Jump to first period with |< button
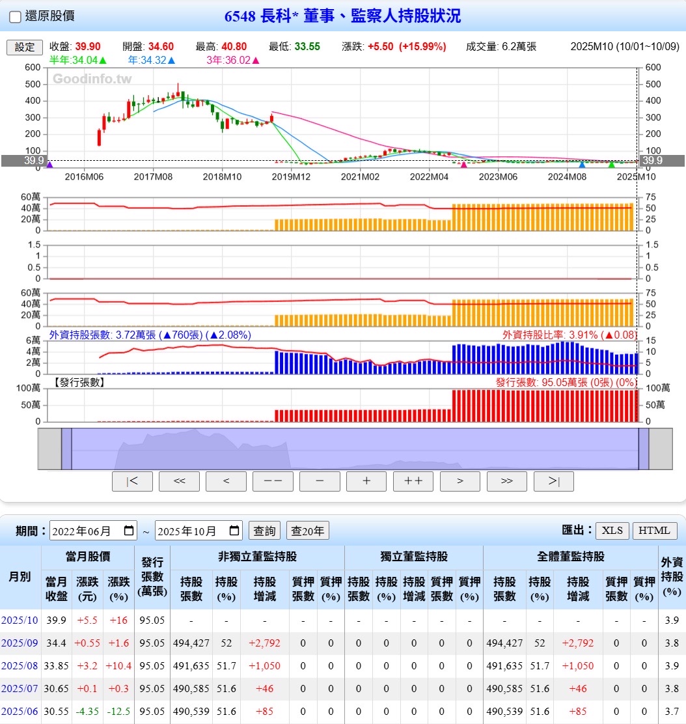 pos(132,481)
